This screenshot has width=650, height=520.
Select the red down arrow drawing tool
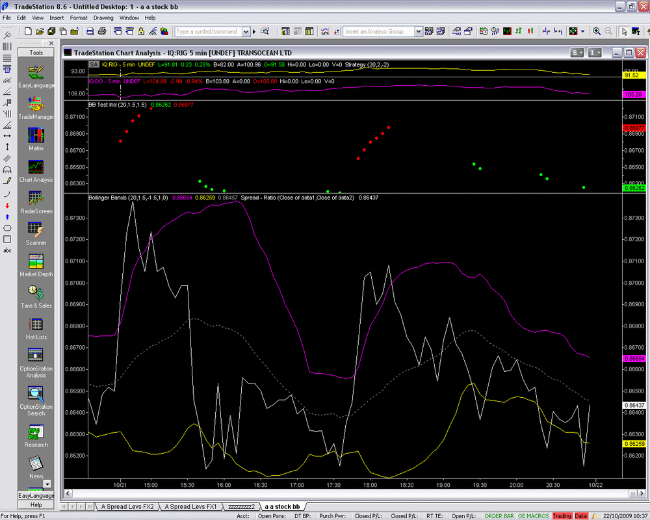pyautogui.click(x=7, y=205)
